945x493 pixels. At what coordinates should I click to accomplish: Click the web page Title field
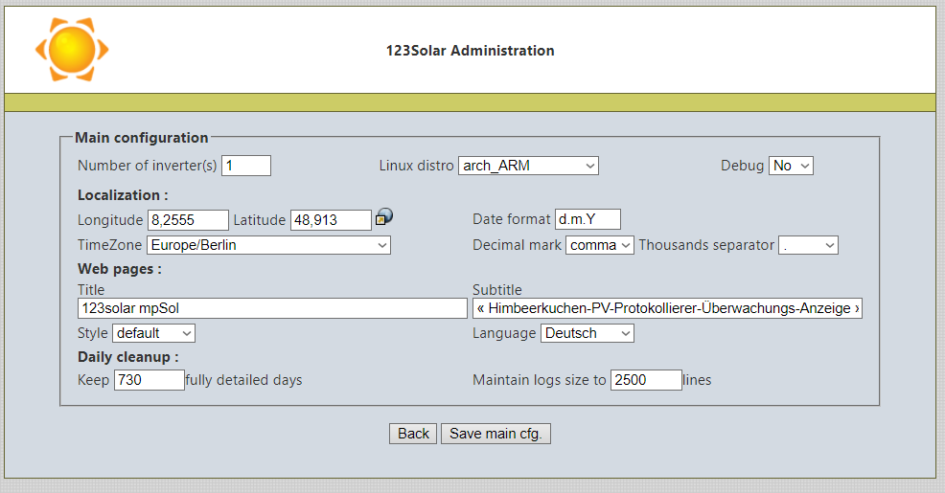pyautogui.click(x=272, y=308)
